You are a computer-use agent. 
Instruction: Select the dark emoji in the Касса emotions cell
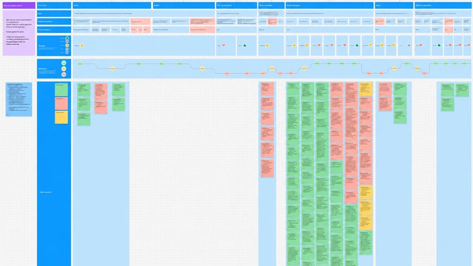[409, 45]
